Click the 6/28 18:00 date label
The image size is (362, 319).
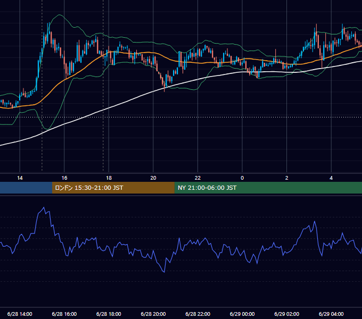pos(109,314)
